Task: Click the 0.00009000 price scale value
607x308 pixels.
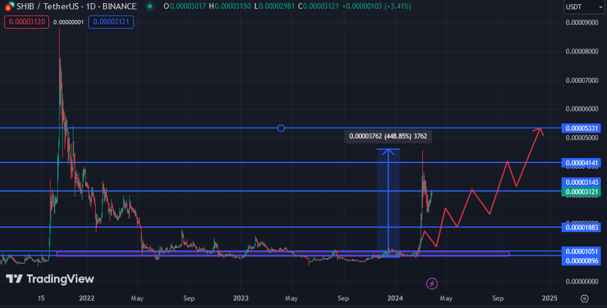Action: click(x=582, y=22)
